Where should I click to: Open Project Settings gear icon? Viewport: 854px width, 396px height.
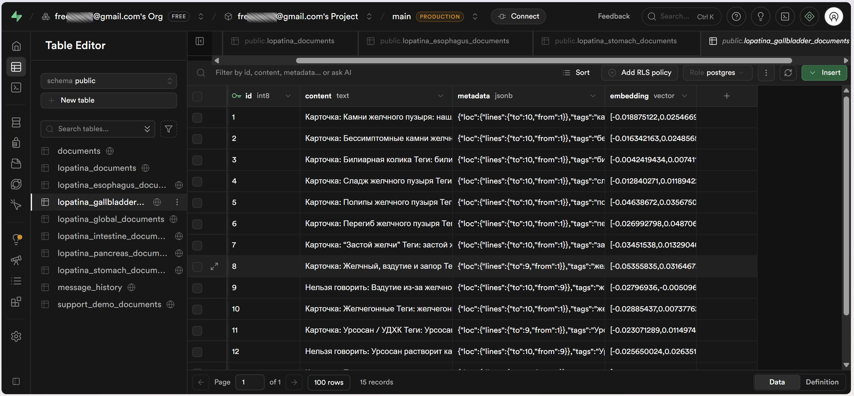point(16,336)
